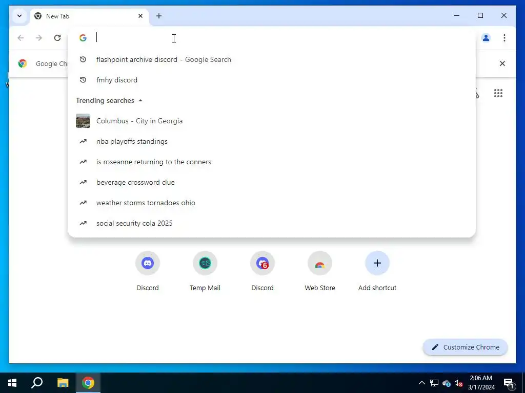Collapse the Trending searches section
Image resolution: width=525 pixels, height=393 pixels.
pos(140,101)
